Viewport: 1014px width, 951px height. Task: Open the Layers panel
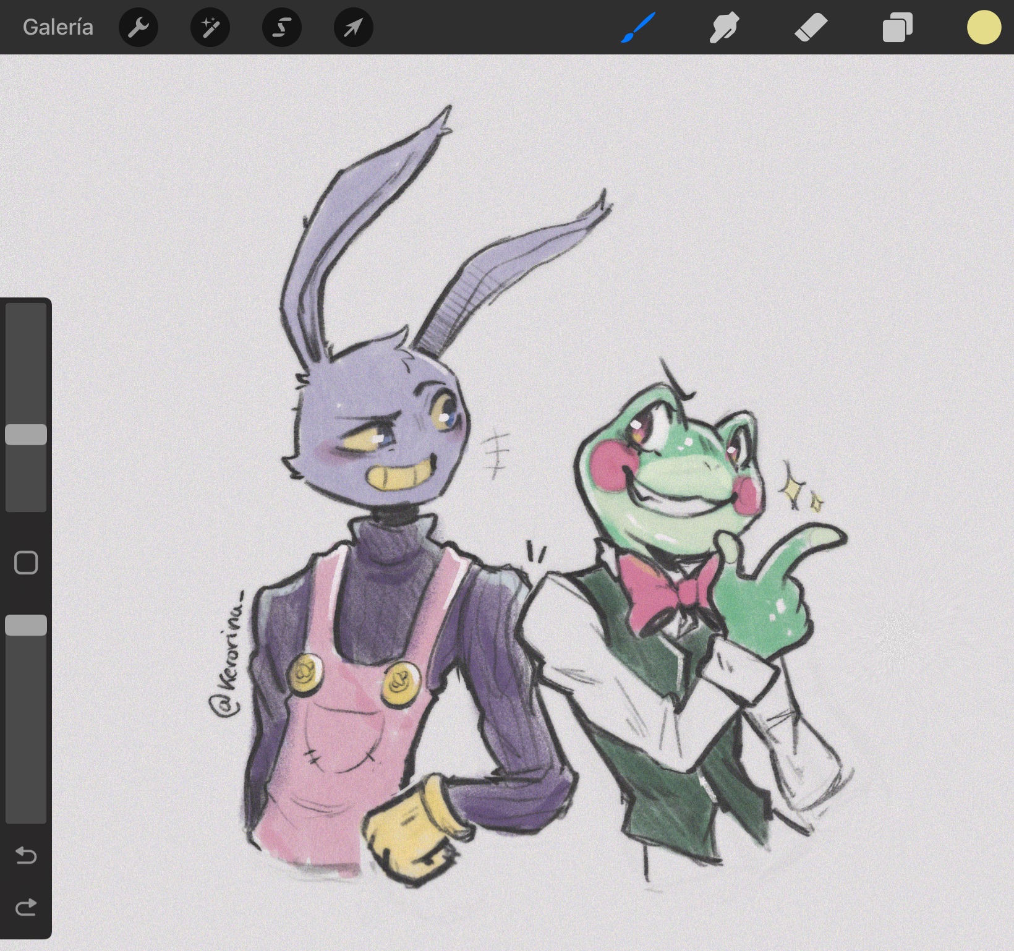pyautogui.click(x=897, y=28)
